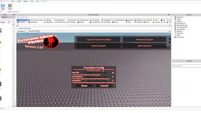Viewport: 201px width, 113px height.
Task: Expand the Soundscape tree node
Action: [x=173, y=37]
